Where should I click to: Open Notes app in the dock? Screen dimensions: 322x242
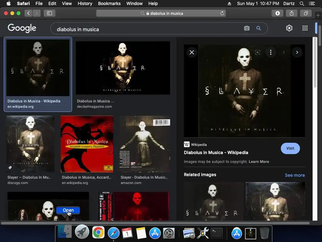pos(141,233)
